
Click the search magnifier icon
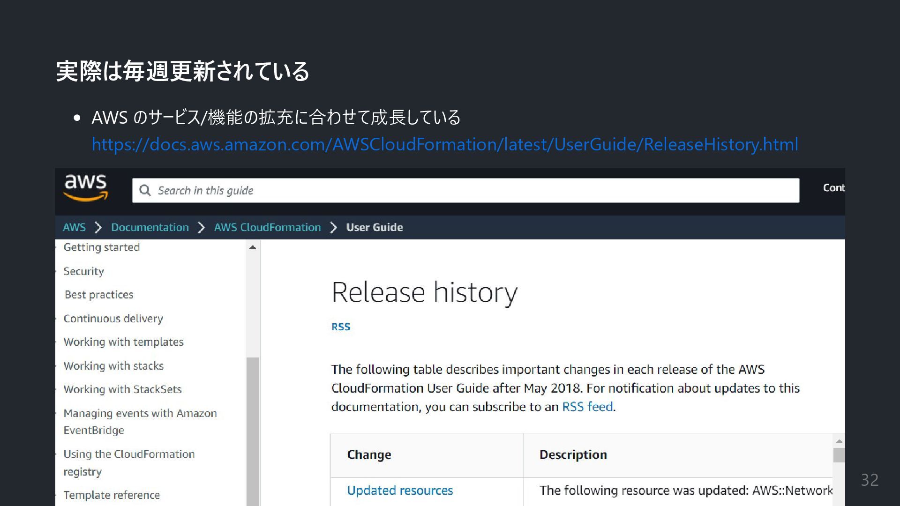(x=145, y=190)
